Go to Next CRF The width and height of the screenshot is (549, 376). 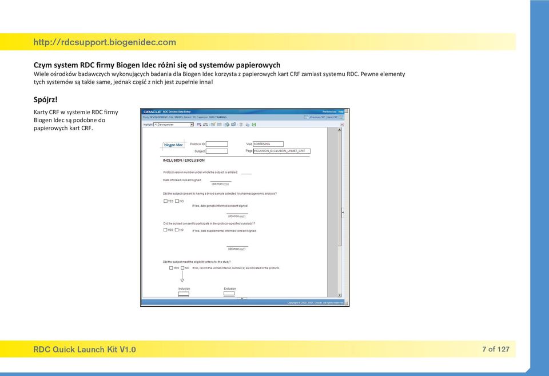(x=332, y=118)
